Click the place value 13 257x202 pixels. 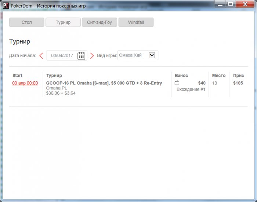(214, 83)
